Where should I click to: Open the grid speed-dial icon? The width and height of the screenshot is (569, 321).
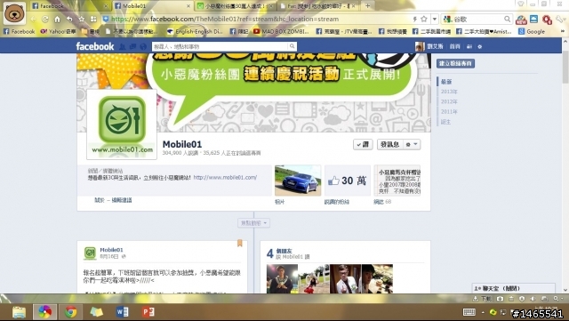point(93,20)
